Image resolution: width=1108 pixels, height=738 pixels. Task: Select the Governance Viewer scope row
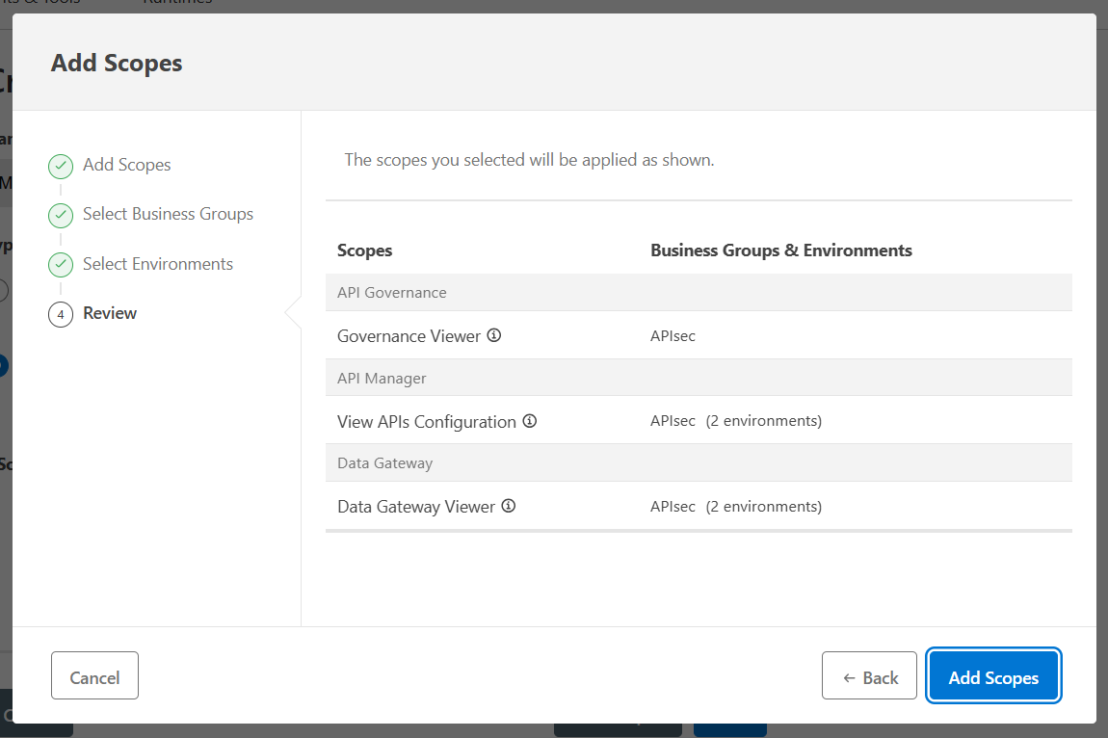409,335
